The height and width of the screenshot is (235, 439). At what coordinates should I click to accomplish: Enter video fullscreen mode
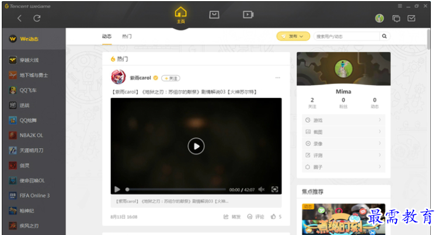tap(274, 190)
